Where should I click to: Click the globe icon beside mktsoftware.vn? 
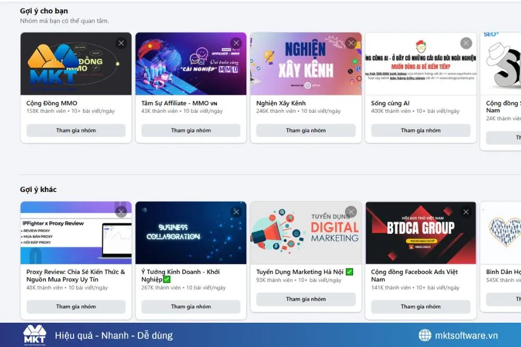click(x=426, y=335)
